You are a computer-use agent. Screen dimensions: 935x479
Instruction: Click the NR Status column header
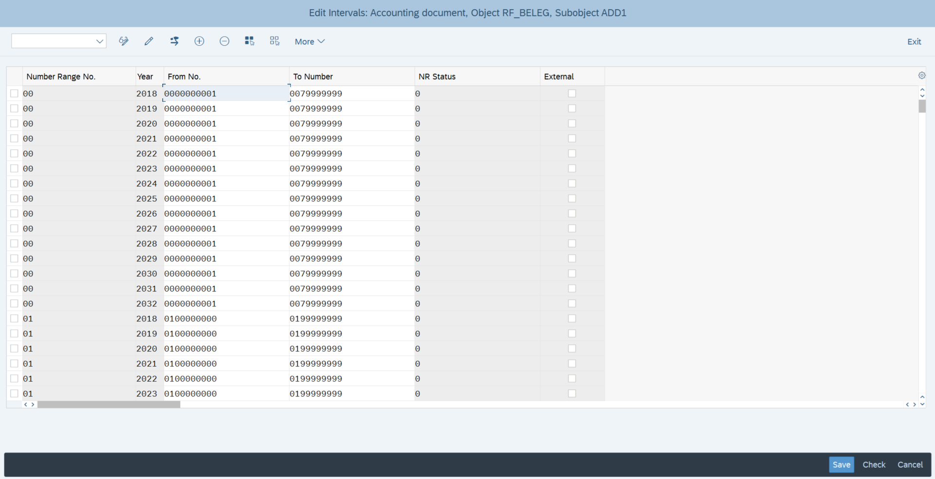477,76
